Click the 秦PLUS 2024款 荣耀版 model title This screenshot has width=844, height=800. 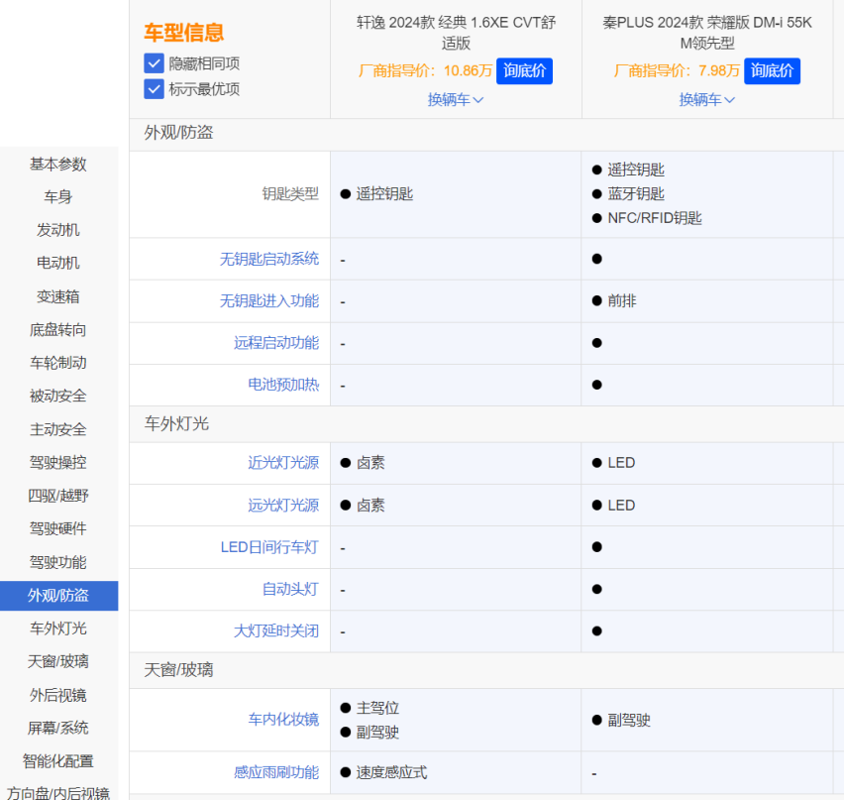pyautogui.click(x=706, y=33)
